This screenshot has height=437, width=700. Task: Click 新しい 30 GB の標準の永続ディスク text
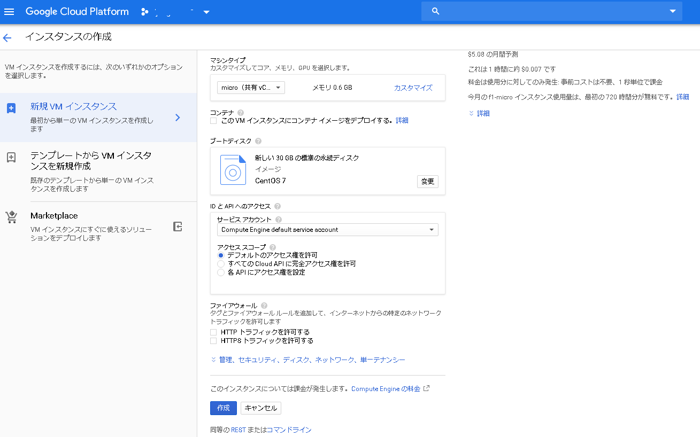[307, 158]
